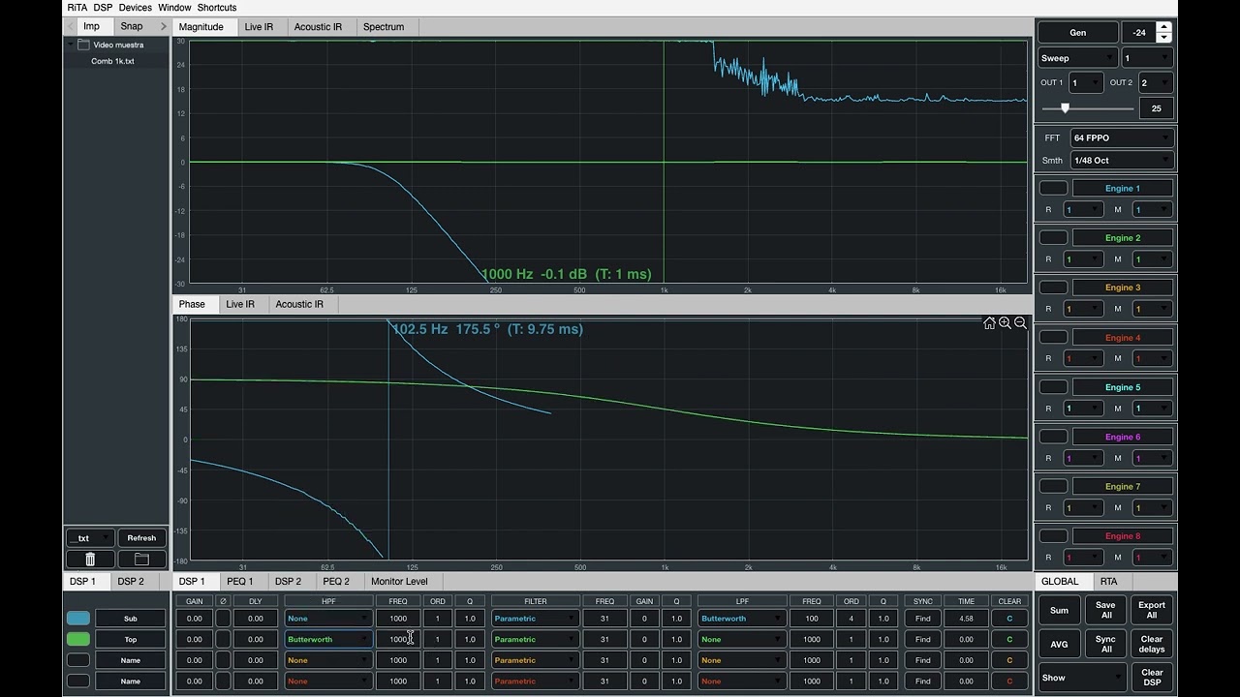Image resolution: width=1240 pixels, height=697 pixels.
Task: Click the phase graph home reset icon
Action: click(x=989, y=323)
